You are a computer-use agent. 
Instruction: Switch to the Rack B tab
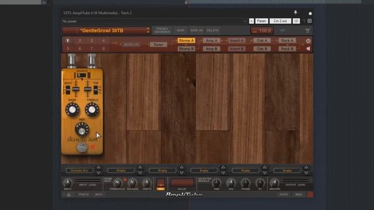click(287, 49)
